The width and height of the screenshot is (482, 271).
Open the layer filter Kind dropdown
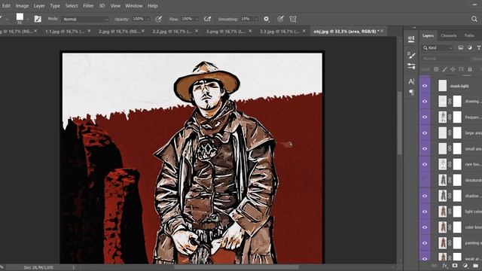pos(438,47)
